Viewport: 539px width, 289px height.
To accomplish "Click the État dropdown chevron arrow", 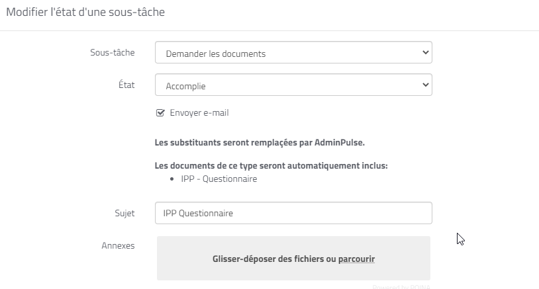I will [425, 85].
